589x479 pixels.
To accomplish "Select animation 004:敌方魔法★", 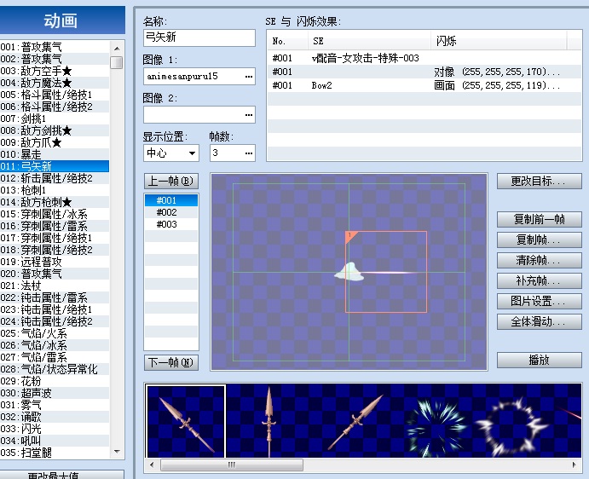I will pyautogui.click(x=55, y=83).
